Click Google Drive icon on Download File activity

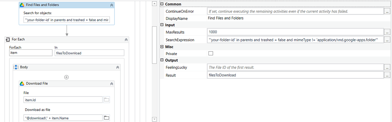pyautogui.click(x=22, y=84)
